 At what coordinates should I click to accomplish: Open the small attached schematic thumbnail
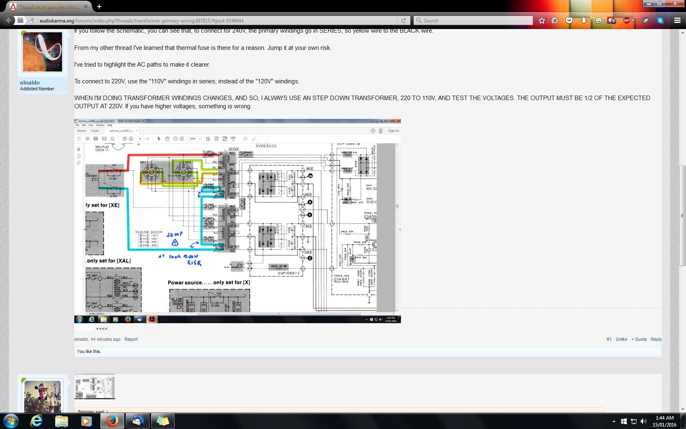[x=95, y=387]
